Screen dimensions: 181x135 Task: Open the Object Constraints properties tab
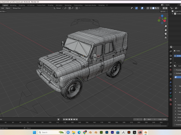[171, 93]
